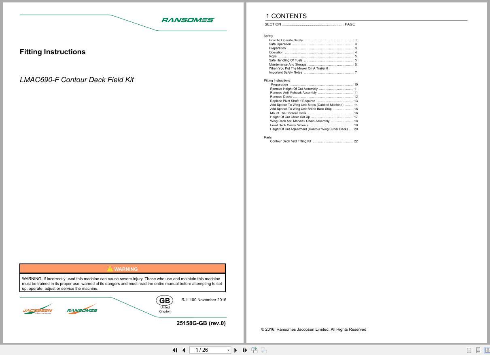Click the document number 25158G-GB (rev.0)
This screenshot has width=490, height=355.
tap(201, 323)
